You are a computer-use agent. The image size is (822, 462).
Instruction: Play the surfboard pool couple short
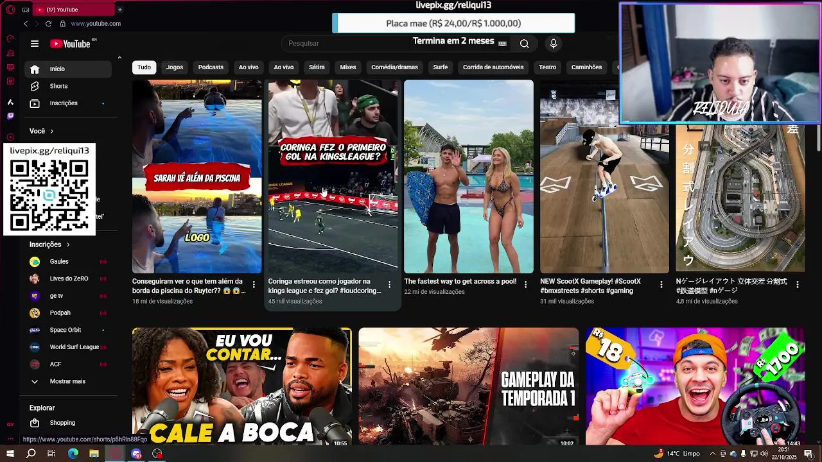click(469, 176)
